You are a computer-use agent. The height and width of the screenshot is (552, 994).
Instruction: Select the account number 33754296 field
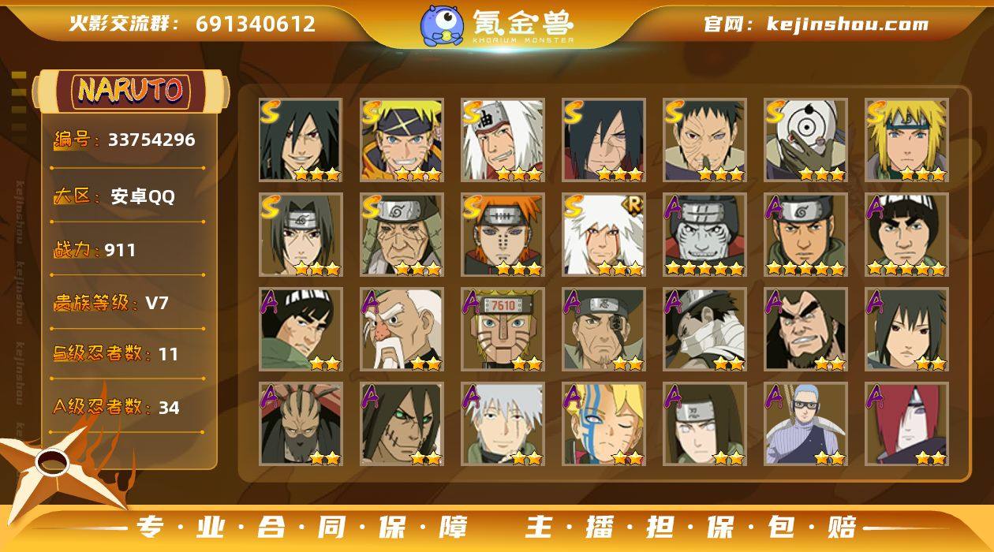click(125, 140)
